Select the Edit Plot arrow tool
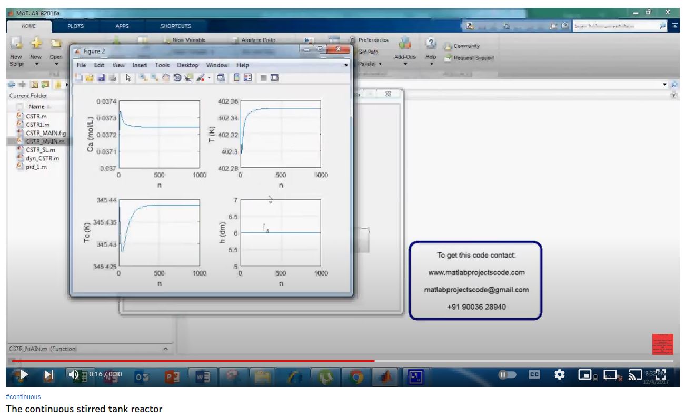 tap(128, 78)
